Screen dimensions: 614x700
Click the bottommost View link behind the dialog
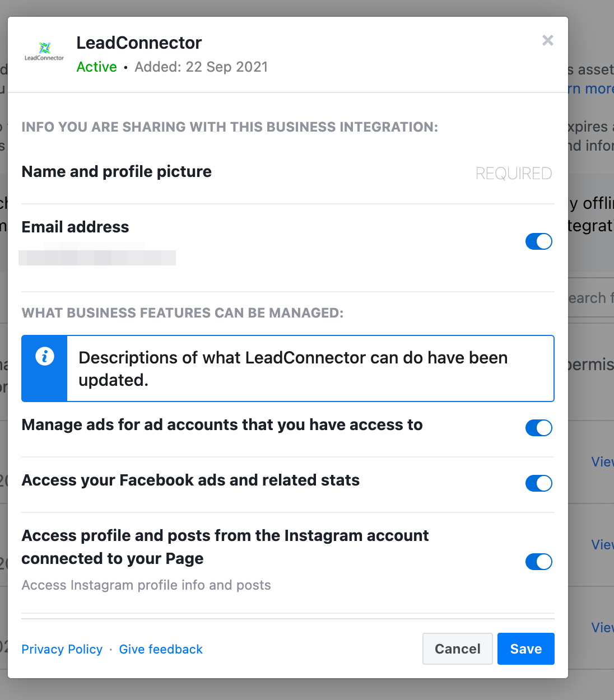coord(603,627)
